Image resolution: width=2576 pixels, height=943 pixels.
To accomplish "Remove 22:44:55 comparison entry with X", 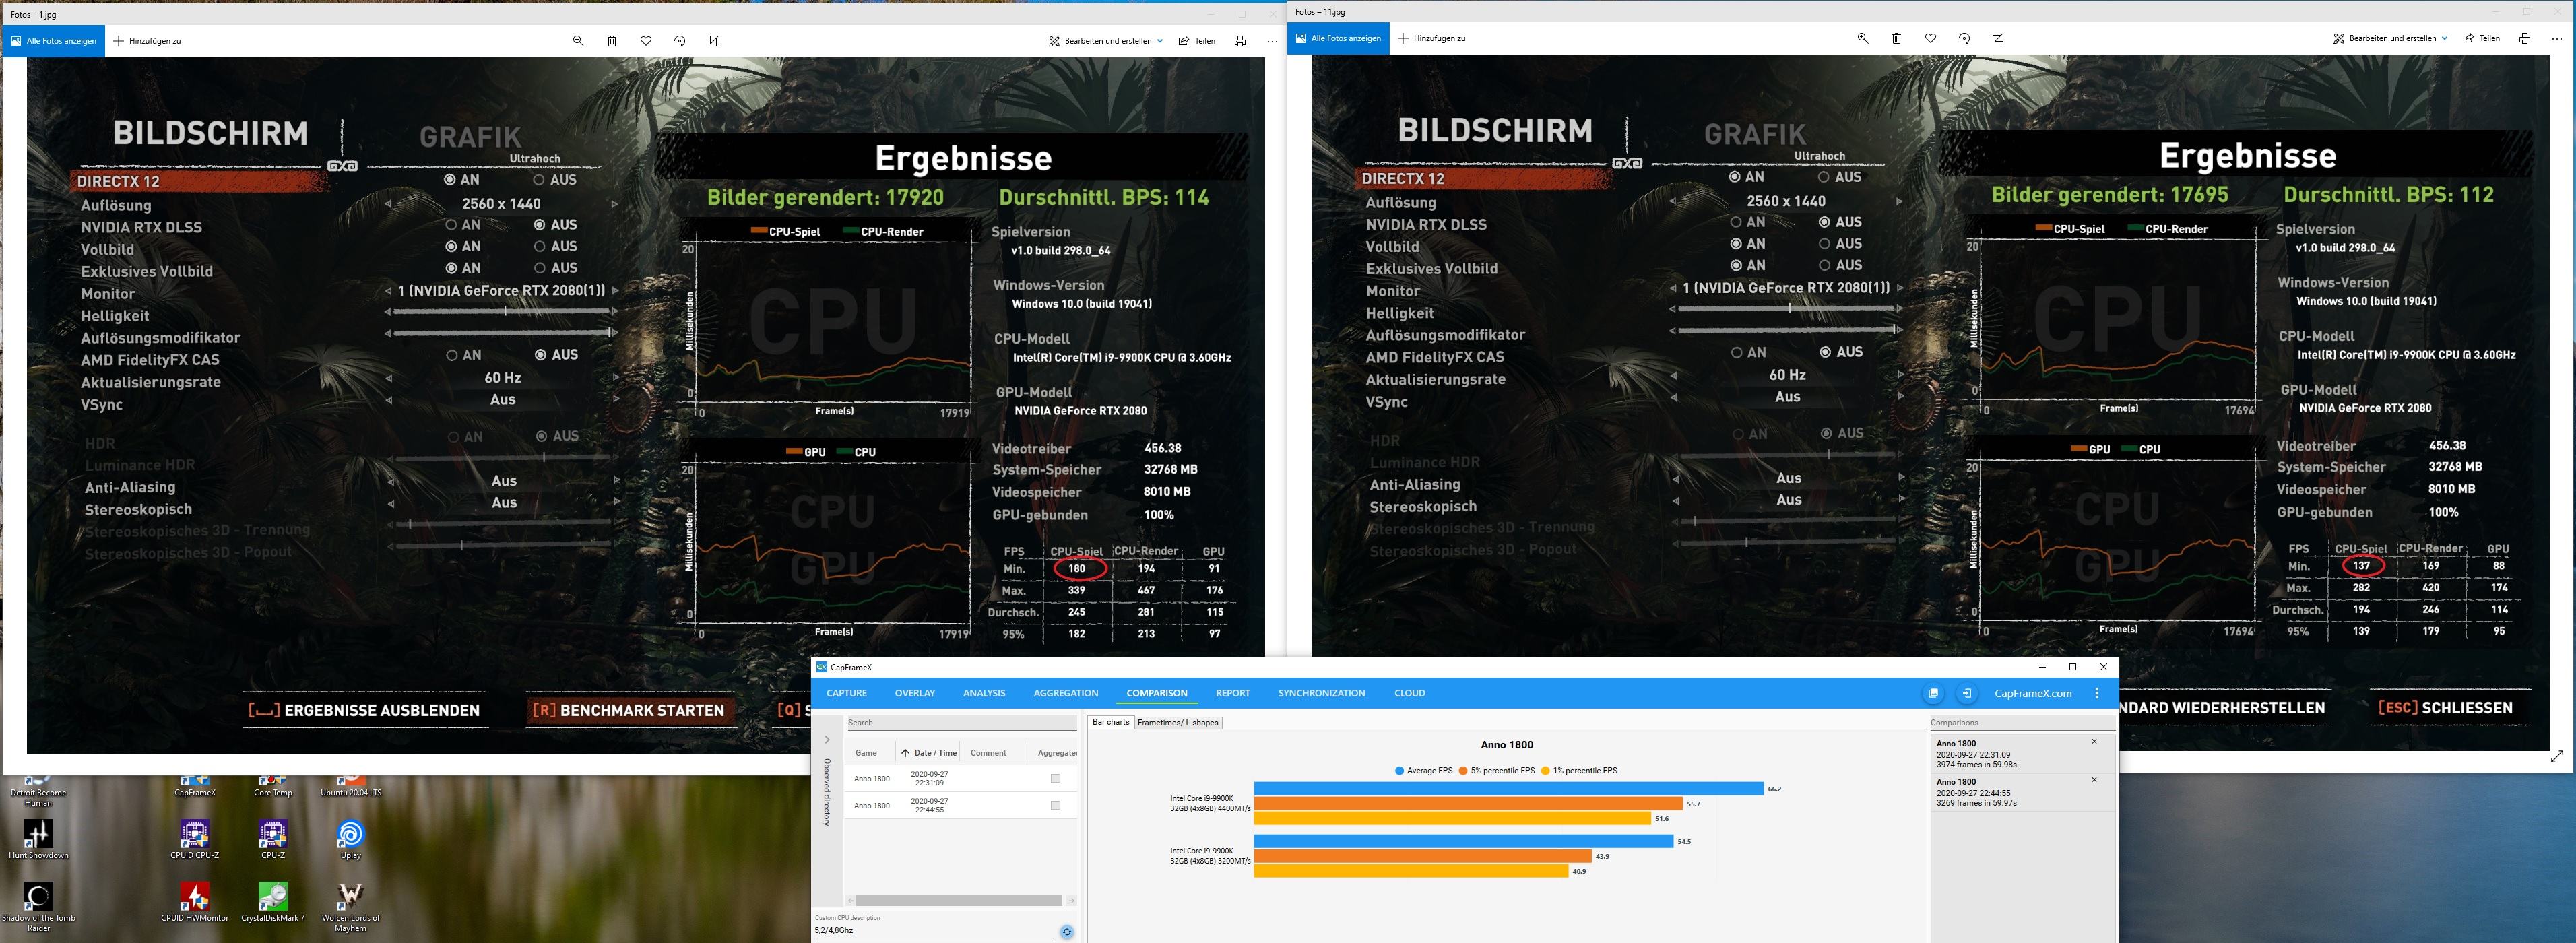I will coord(2094,779).
